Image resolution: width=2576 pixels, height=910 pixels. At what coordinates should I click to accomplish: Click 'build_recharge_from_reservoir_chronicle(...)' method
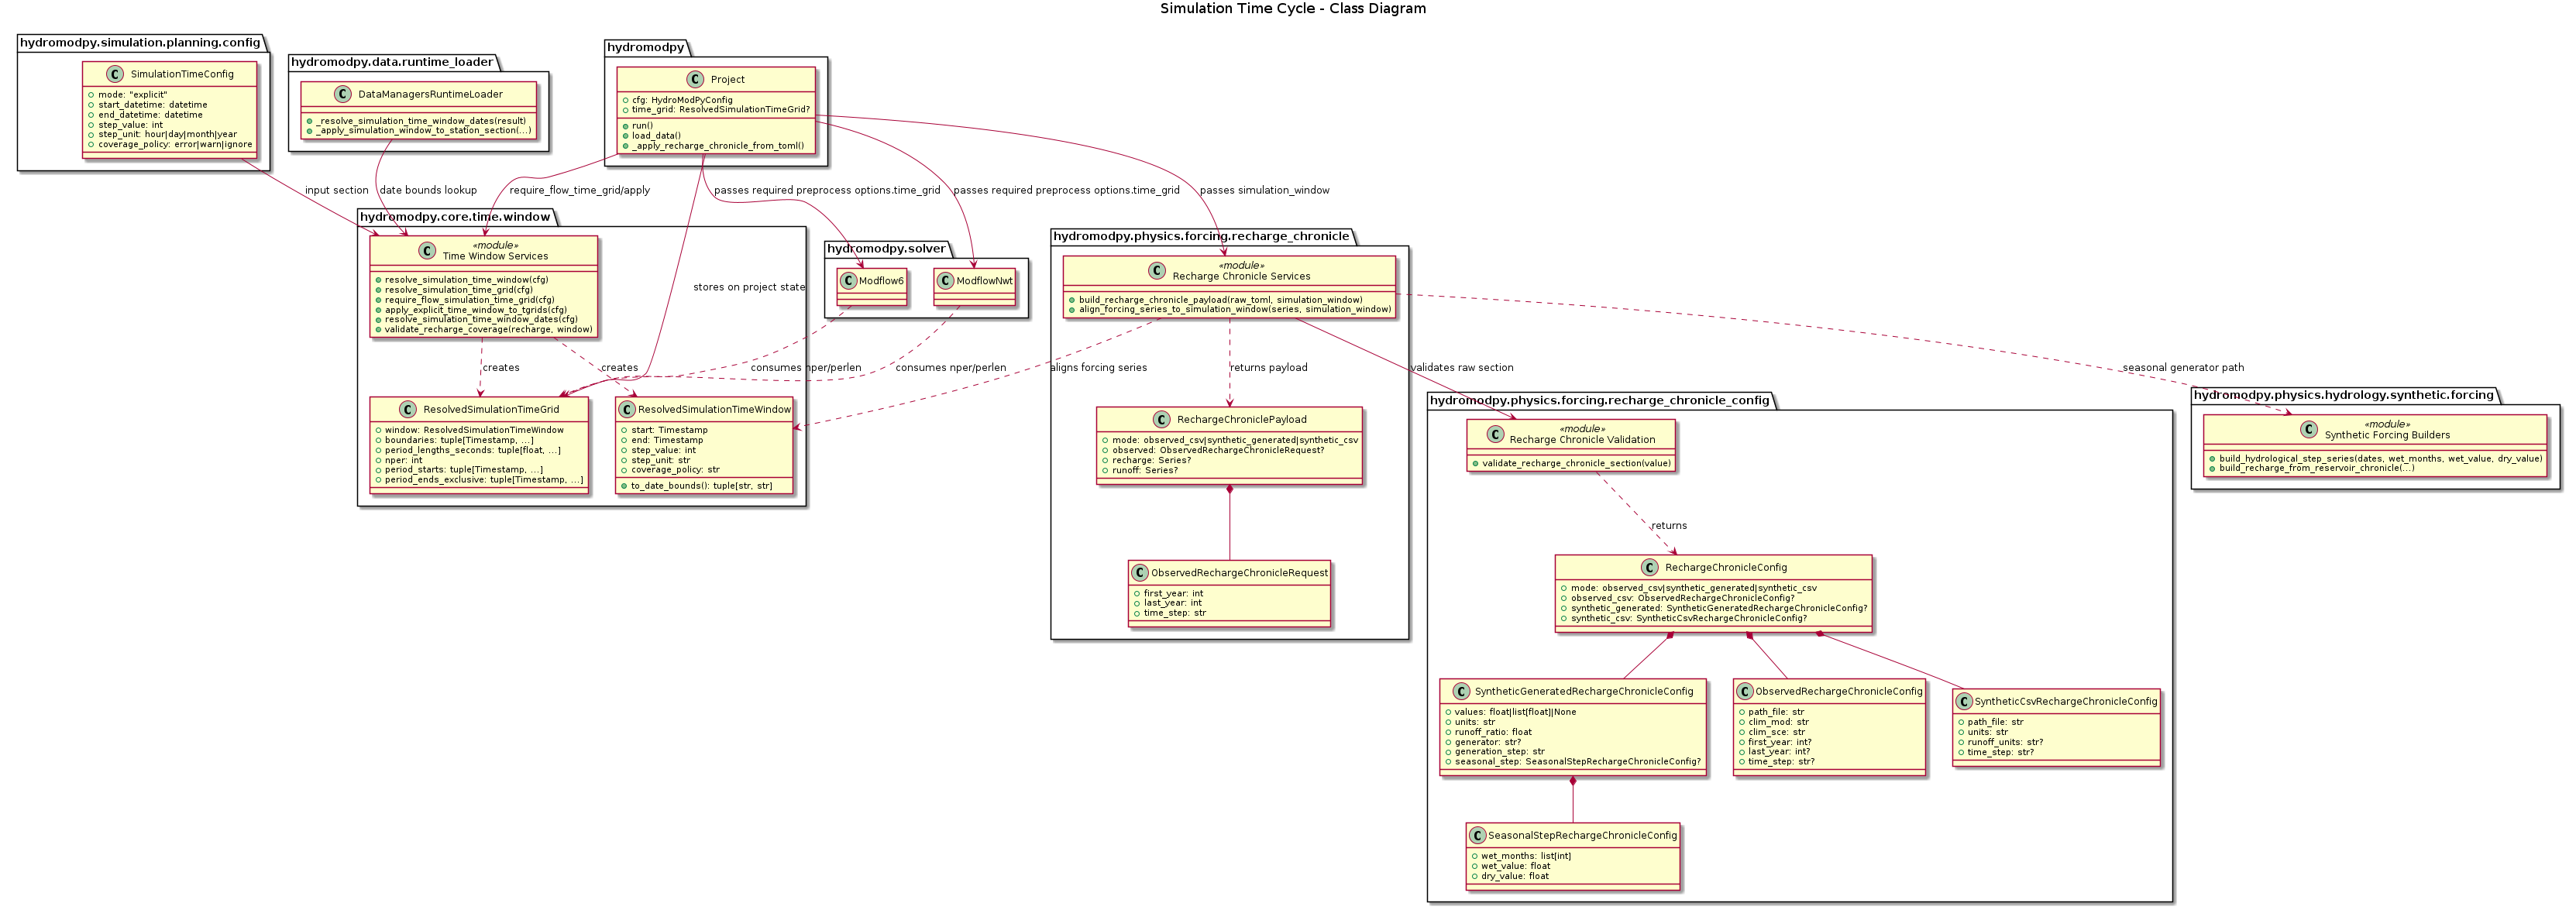[2316, 468]
